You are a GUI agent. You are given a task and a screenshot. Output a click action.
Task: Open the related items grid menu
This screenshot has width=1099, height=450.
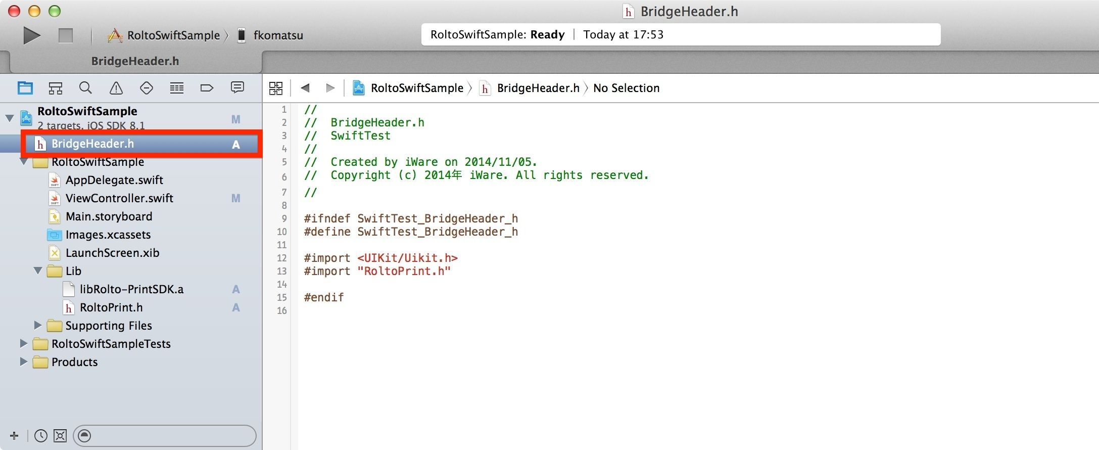coord(276,88)
